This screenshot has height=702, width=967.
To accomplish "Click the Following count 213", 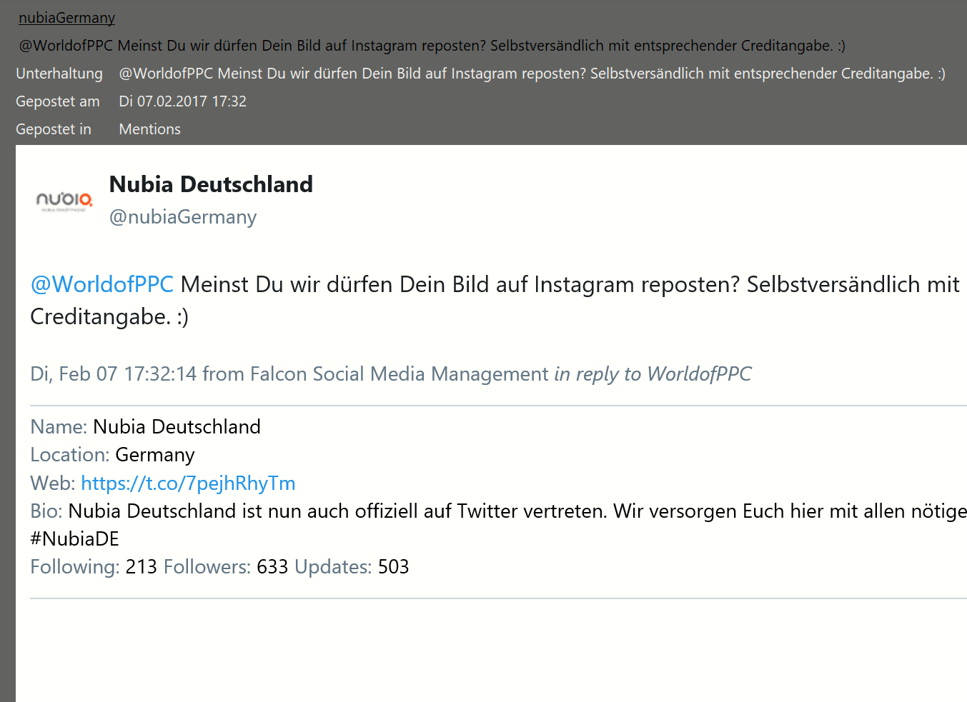I will 141,566.
